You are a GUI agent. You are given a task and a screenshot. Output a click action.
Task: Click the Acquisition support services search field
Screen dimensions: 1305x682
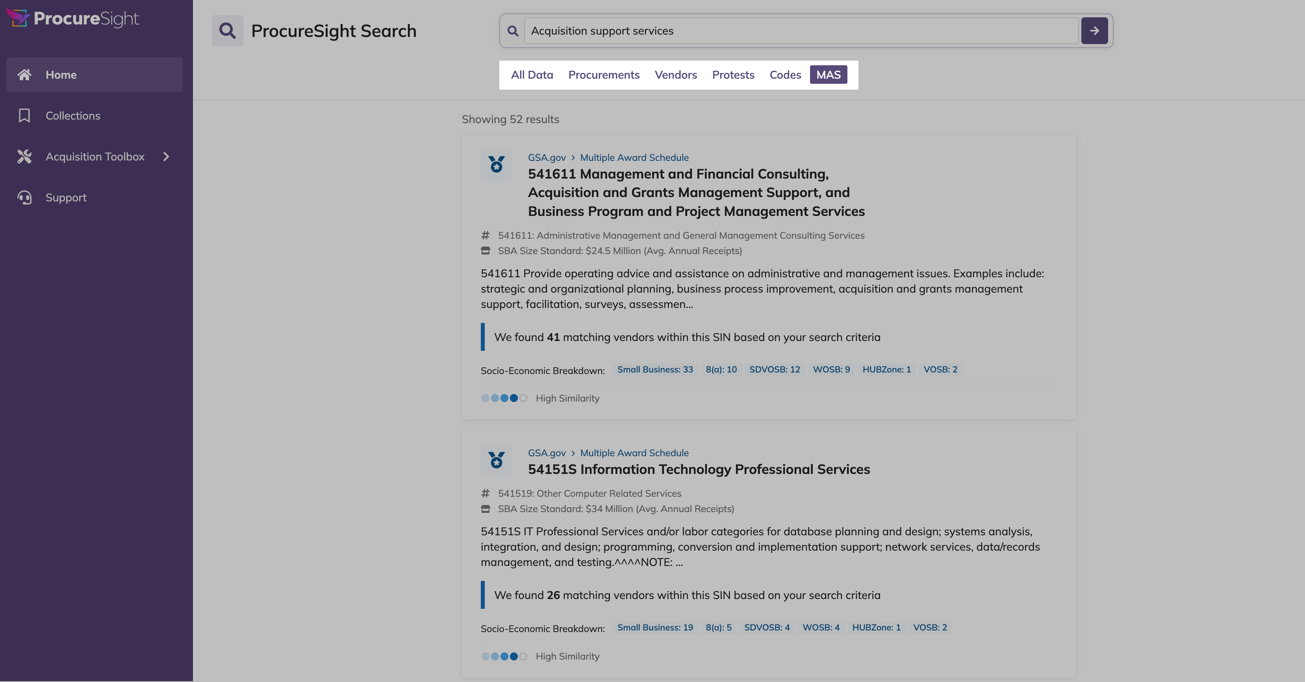[x=801, y=31]
